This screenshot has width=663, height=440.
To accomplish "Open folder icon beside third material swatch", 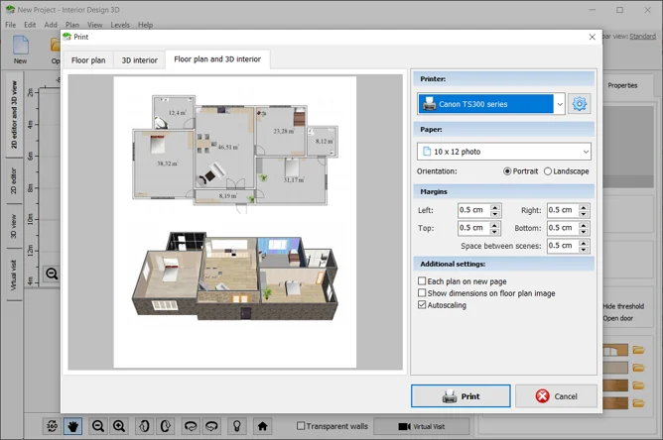I will [x=638, y=385].
